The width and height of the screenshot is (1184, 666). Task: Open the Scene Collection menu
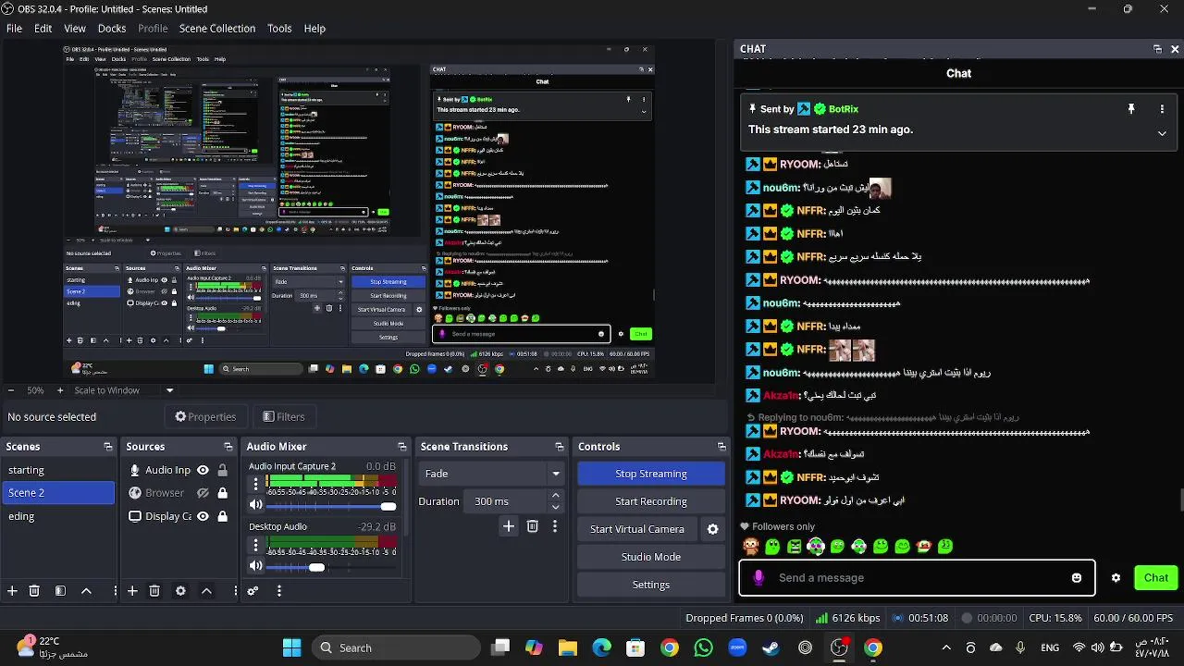coord(217,29)
